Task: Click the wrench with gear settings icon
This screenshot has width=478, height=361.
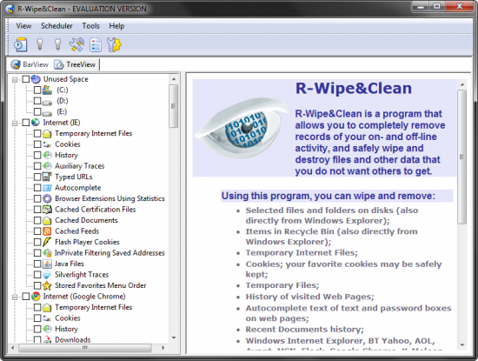Action: tap(114, 44)
